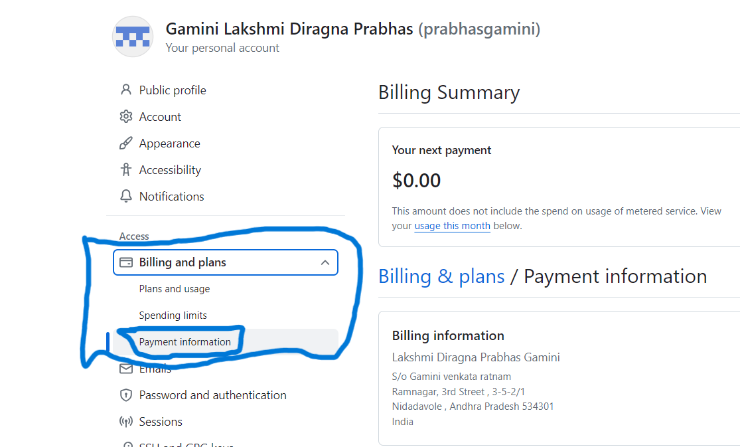Collapse the Billing and plans chevron
Screen dimensions: 740x447
click(x=325, y=262)
